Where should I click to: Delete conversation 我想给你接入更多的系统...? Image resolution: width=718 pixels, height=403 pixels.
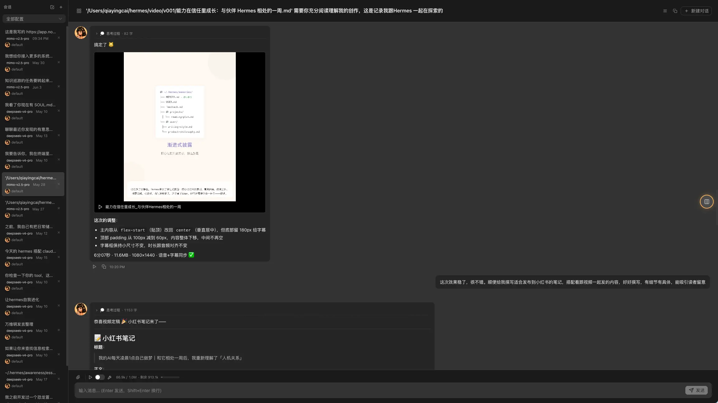[59, 62]
